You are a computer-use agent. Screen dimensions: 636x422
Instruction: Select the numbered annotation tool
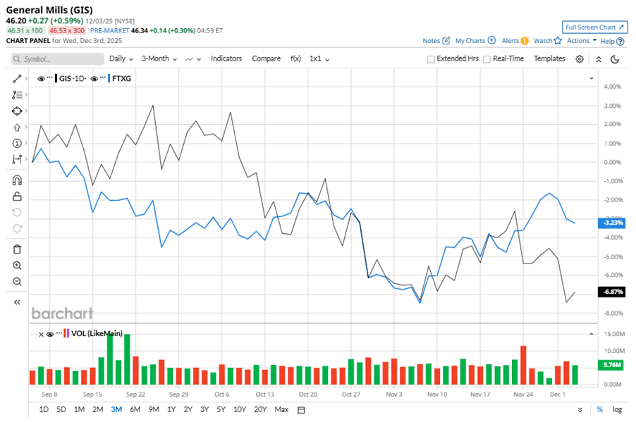tap(17, 143)
